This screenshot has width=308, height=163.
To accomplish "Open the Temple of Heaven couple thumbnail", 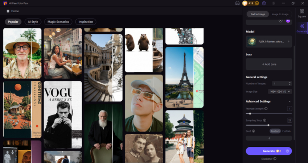I will (184, 137).
